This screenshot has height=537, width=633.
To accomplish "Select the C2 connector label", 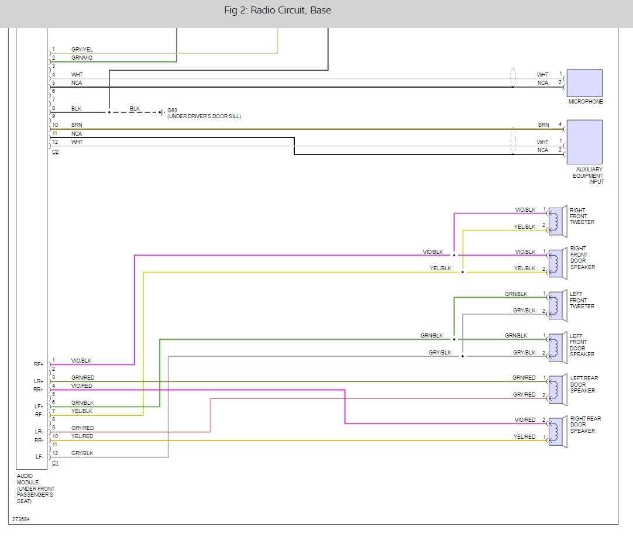I will pyautogui.click(x=55, y=152).
